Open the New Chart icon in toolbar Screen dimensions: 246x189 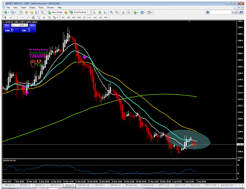[x=5, y=12]
